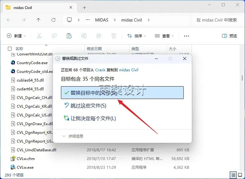This screenshot has width=245, height=179.
Task: Click the 在 midas Civil 中搜索 box
Action: point(217,20)
